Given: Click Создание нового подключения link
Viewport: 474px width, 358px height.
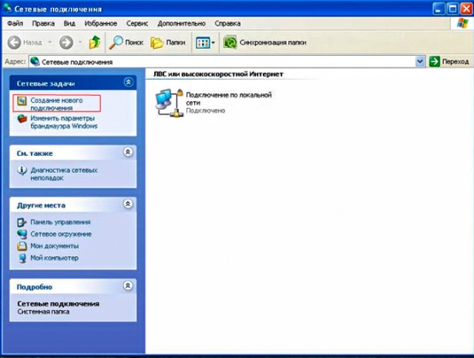Looking at the screenshot, I should pyautogui.click(x=56, y=104).
